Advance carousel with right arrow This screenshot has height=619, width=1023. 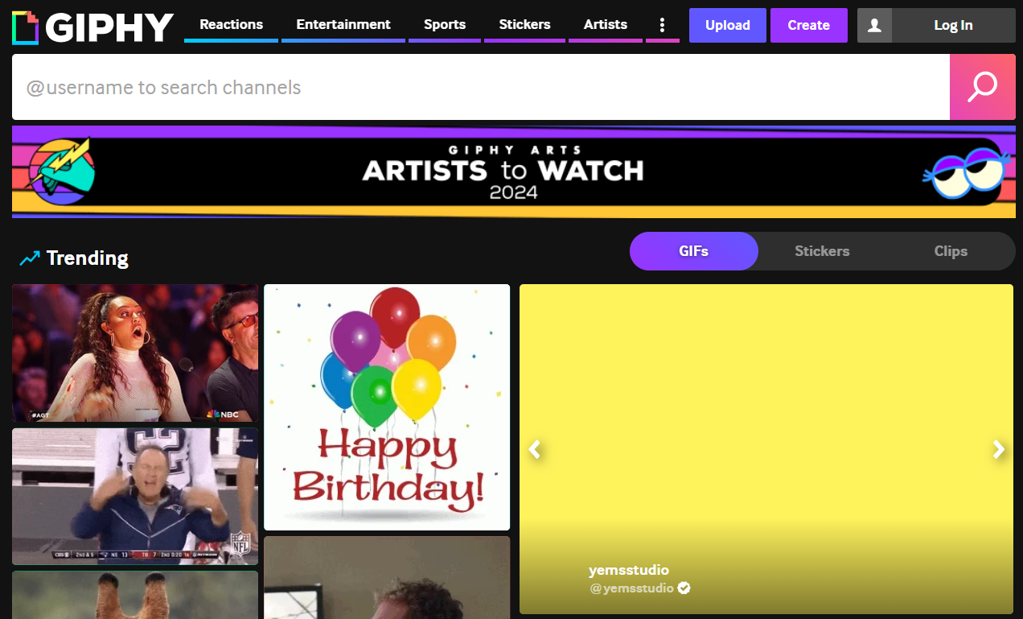tap(998, 449)
